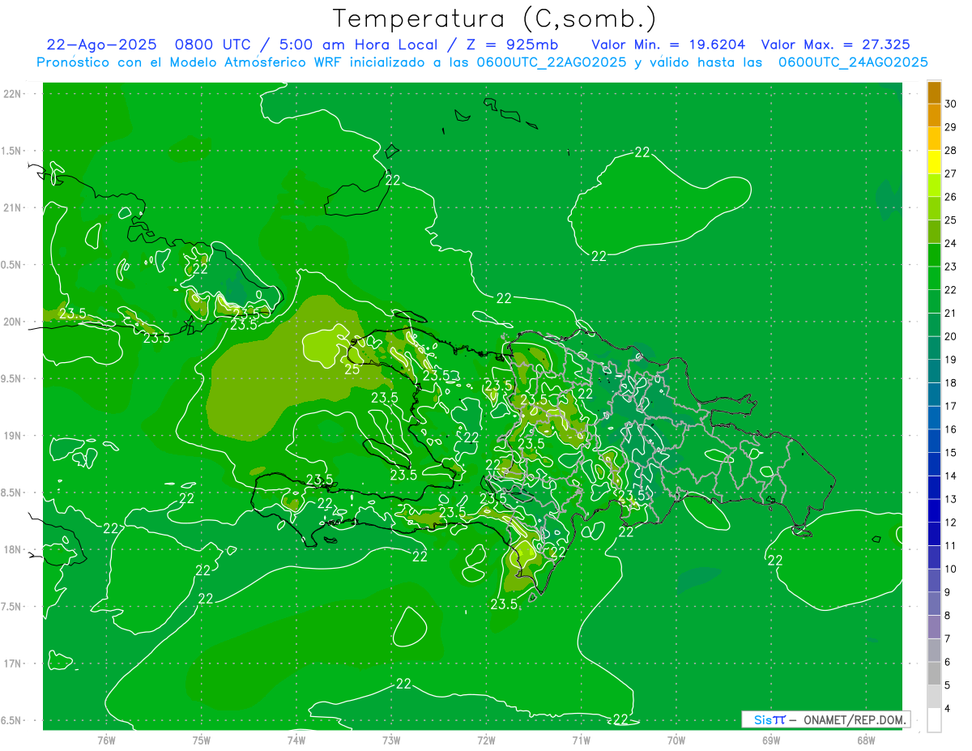This screenshot has width=972, height=751.
Task: Click longitude label '68W'
Action: pyautogui.click(x=866, y=740)
